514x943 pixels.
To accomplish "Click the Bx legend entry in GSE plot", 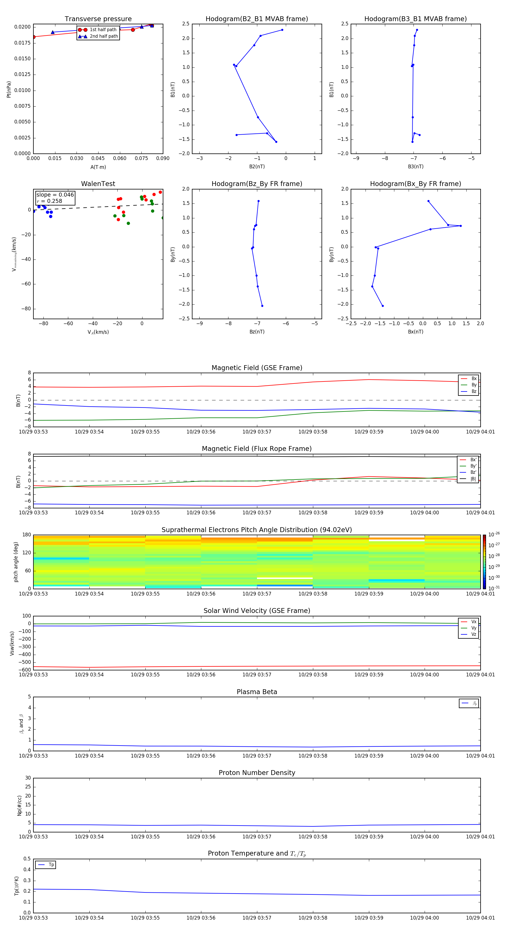I will (x=469, y=379).
